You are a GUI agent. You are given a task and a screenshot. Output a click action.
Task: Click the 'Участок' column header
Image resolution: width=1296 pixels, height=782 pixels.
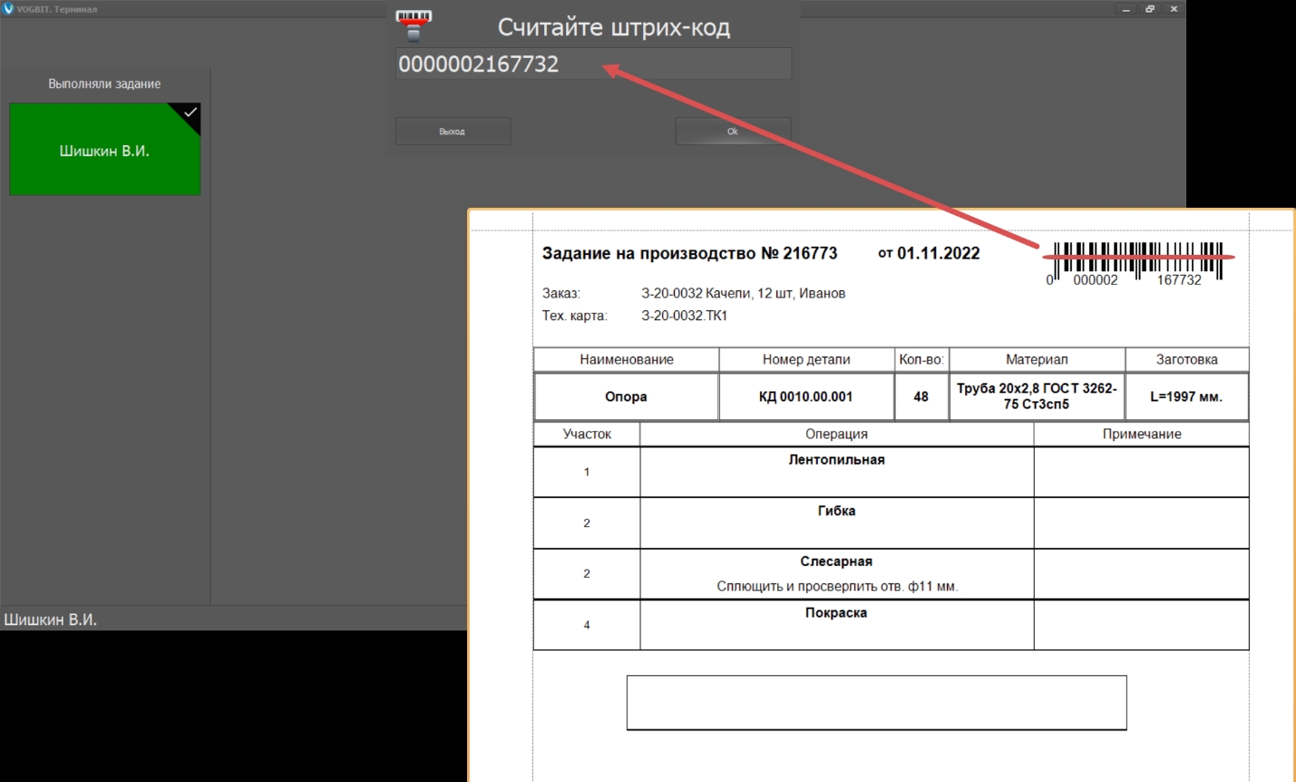[x=587, y=434]
